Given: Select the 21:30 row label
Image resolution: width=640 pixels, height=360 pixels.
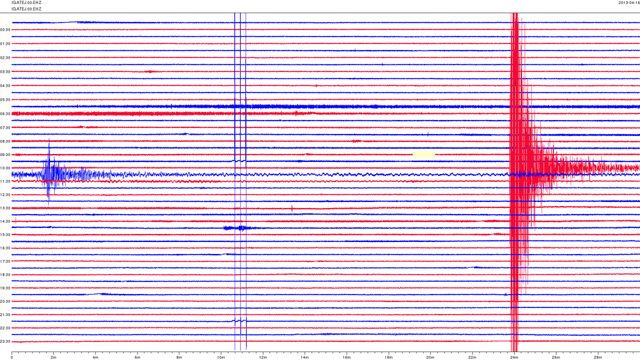Looking at the screenshot, I should pyautogui.click(x=5, y=315).
